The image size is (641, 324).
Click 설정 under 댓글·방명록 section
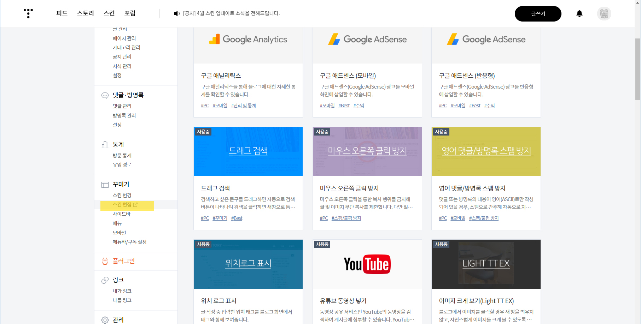tap(117, 125)
